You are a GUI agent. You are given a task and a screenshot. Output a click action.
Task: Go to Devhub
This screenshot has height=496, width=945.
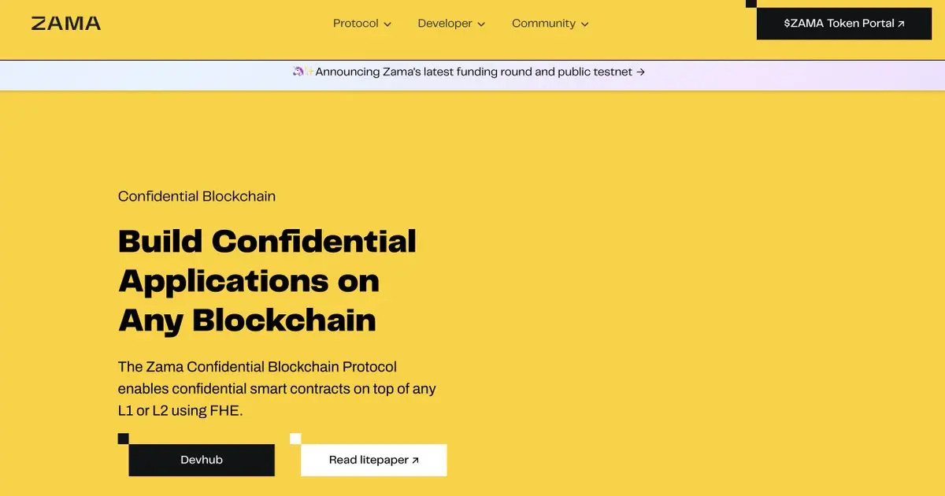click(202, 460)
